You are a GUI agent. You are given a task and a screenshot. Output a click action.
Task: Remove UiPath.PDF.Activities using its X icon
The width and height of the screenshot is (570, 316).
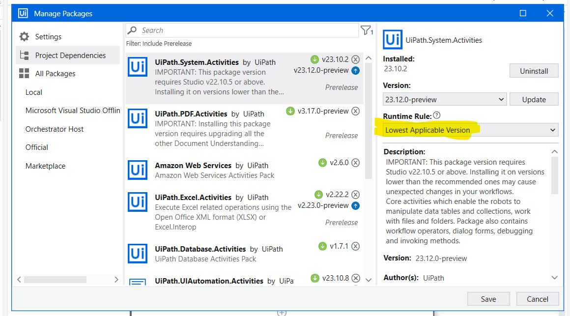(356, 111)
